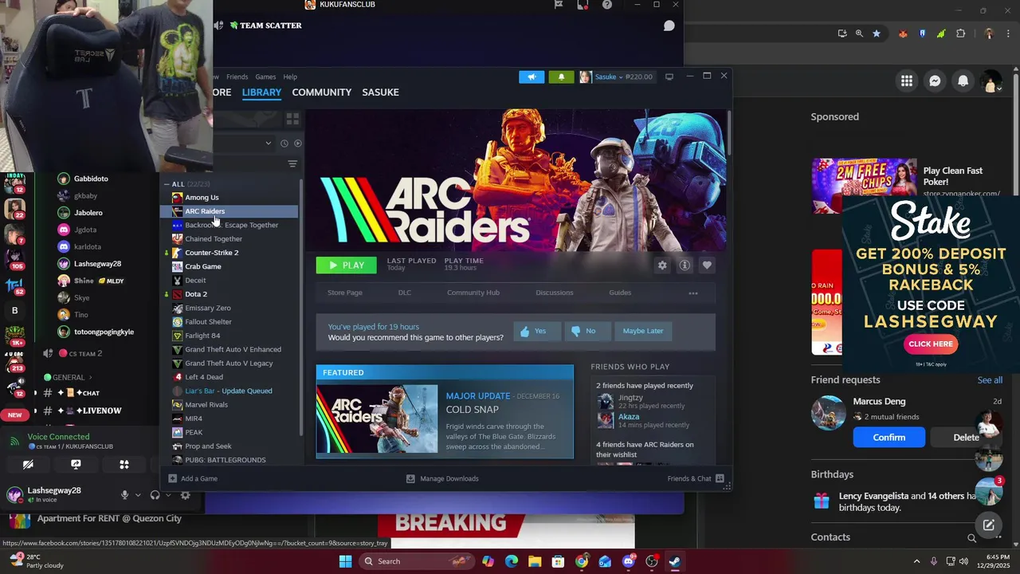Open the Steam Games menu

[x=265, y=77]
